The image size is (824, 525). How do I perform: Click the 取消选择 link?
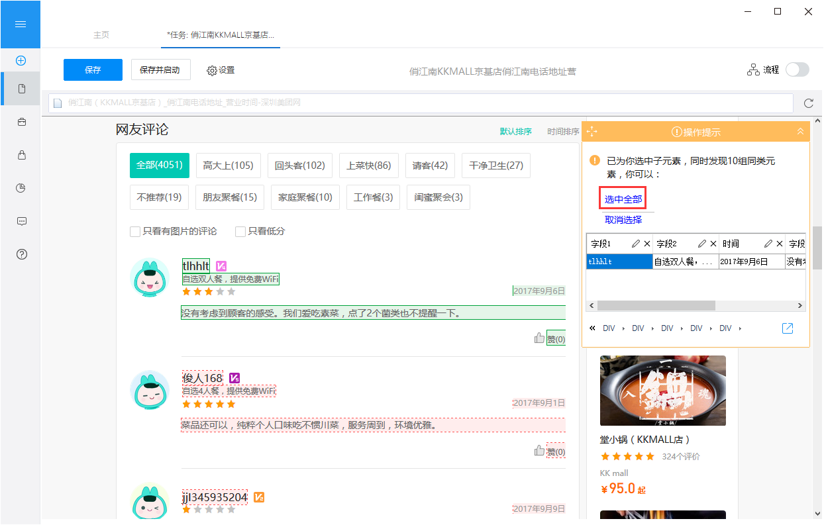tap(623, 220)
